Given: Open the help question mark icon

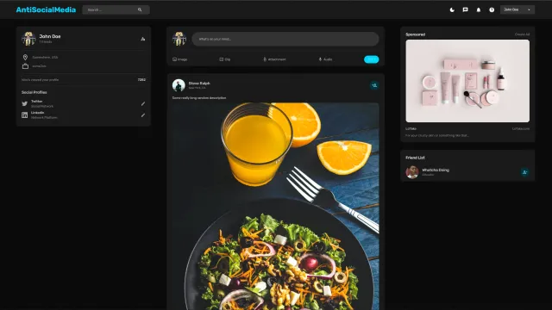Looking at the screenshot, I should [x=492, y=9].
